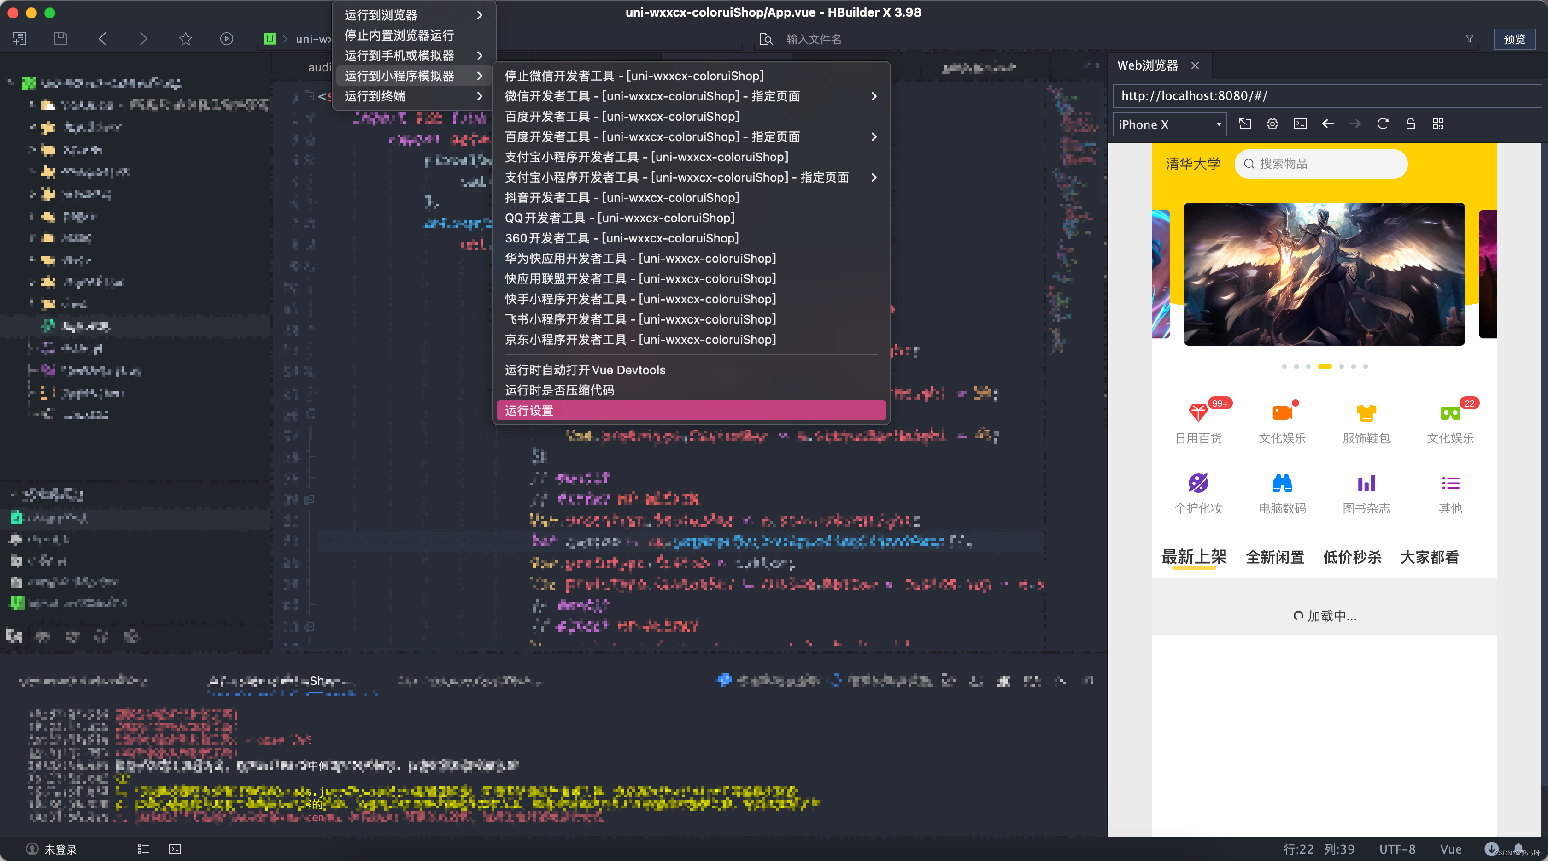This screenshot has height=861, width=1548.
Task: Switch to 最新上架 tab in preview
Action: [1194, 557]
